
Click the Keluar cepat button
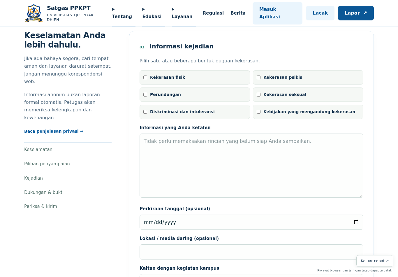[x=375, y=261]
